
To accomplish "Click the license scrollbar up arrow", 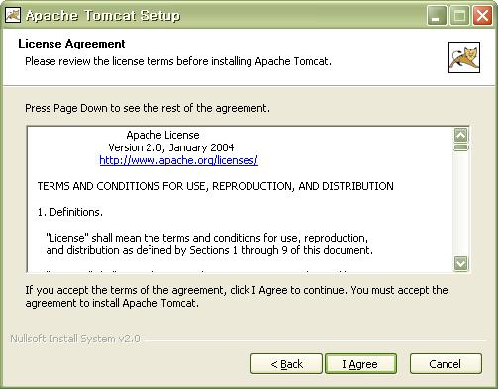I will click(460, 135).
